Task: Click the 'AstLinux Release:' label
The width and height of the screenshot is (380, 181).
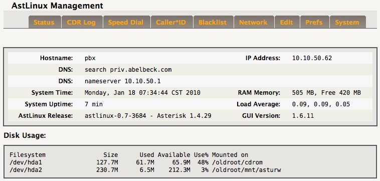Action: tap(46, 116)
